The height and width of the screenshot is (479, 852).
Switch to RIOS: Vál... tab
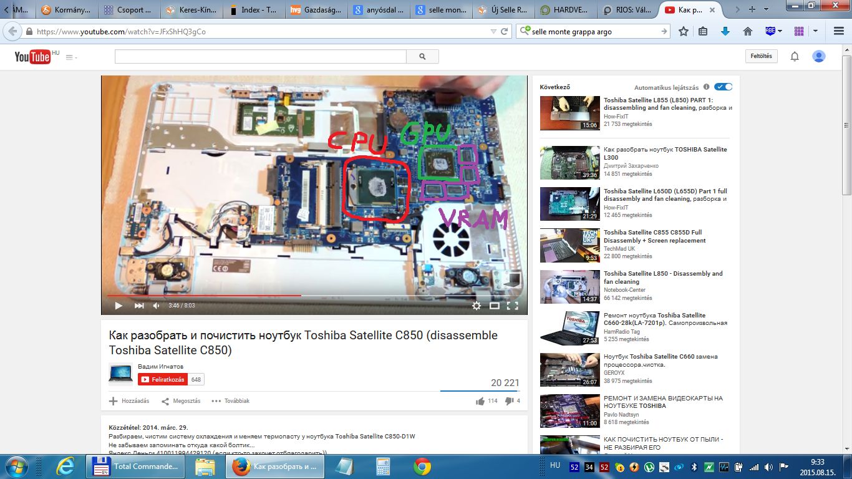coord(629,10)
